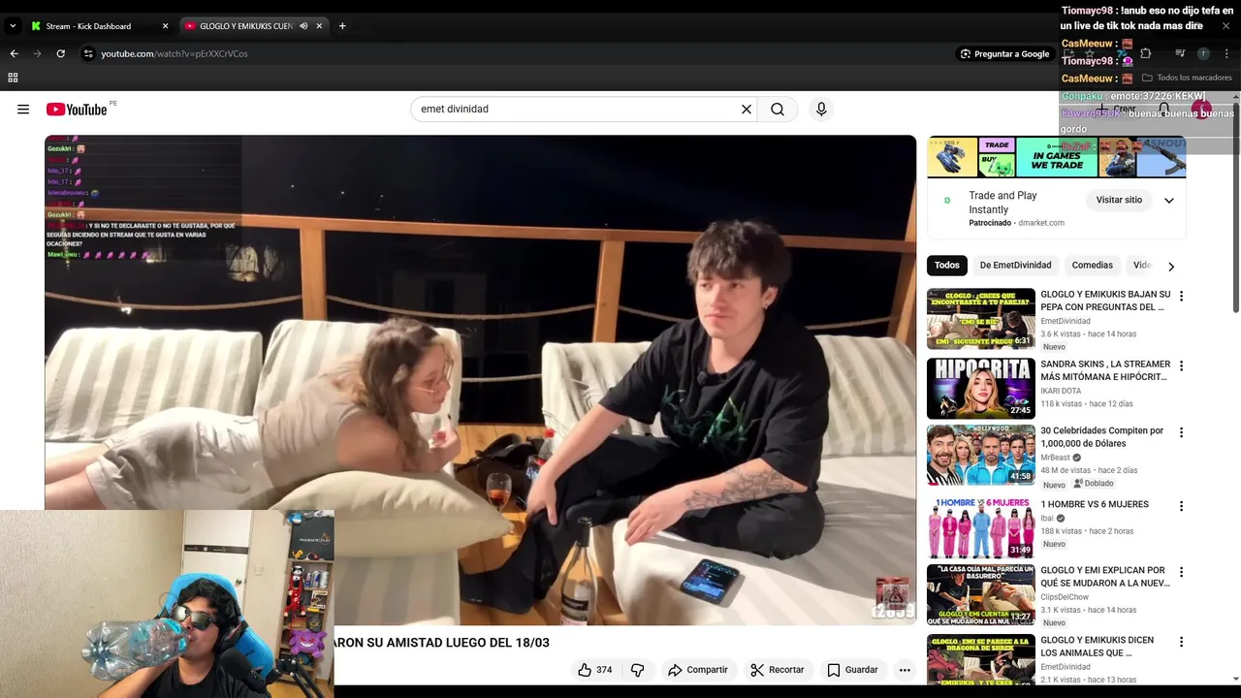This screenshot has height=698, width=1241.
Task: Click Preguntar a Google button
Action: (1004, 54)
